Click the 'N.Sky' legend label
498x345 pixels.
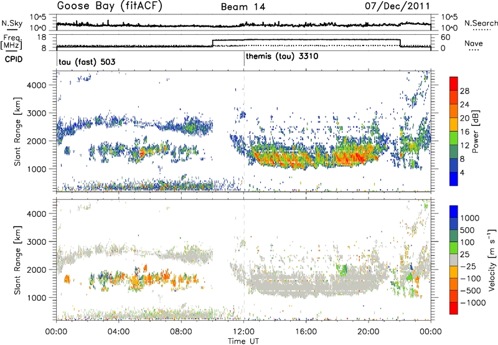click(12, 23)
